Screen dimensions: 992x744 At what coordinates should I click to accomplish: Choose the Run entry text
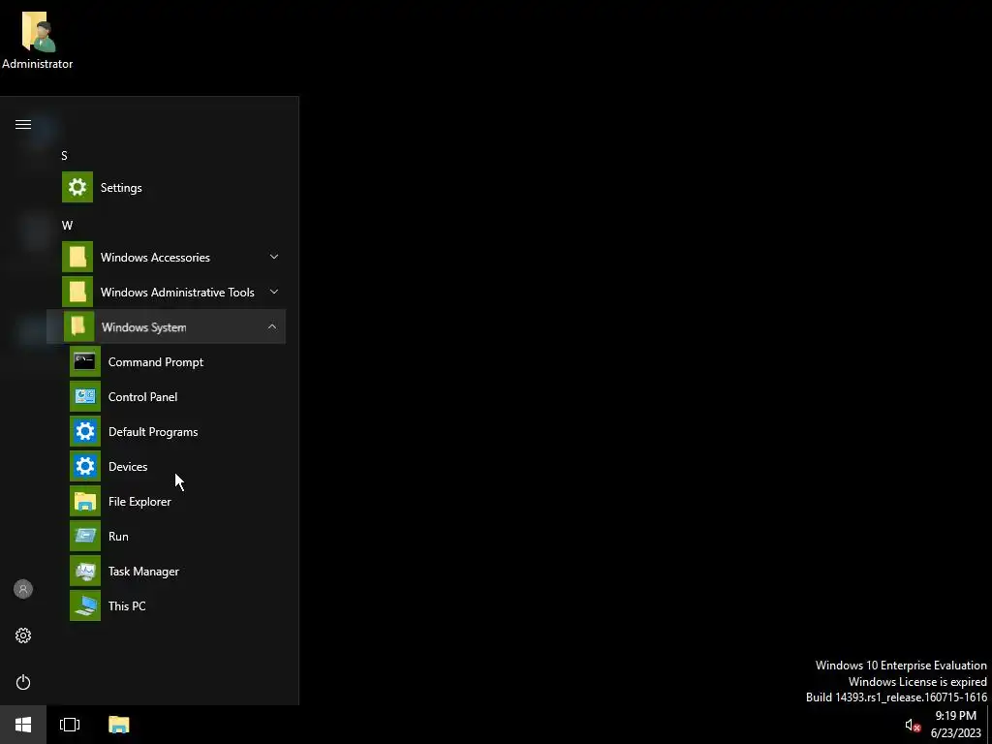118,536
